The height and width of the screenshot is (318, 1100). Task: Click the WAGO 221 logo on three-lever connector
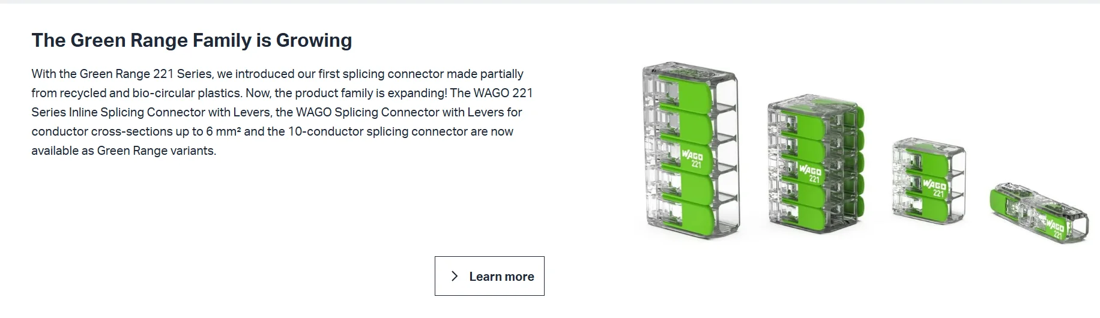(x=934, y=187)
